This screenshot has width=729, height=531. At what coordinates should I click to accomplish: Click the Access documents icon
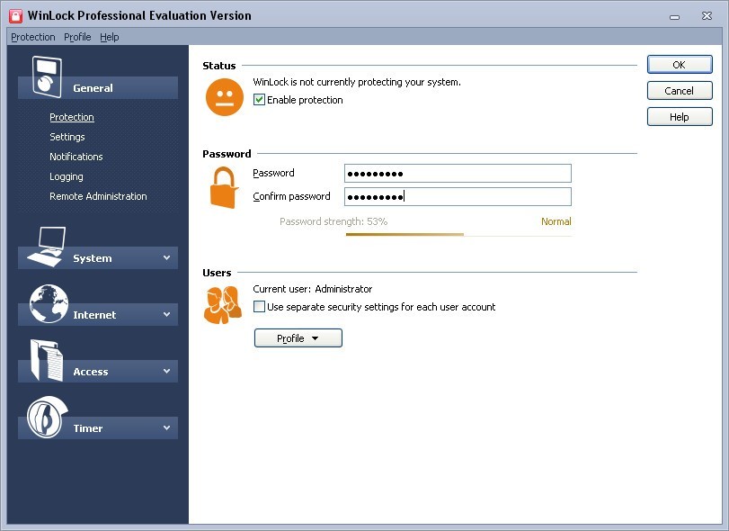(47, 360)
